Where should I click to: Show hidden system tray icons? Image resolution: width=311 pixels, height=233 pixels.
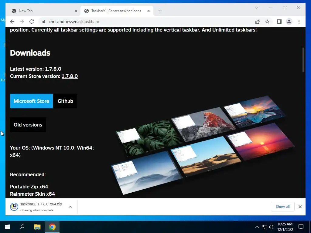(257, 227)
